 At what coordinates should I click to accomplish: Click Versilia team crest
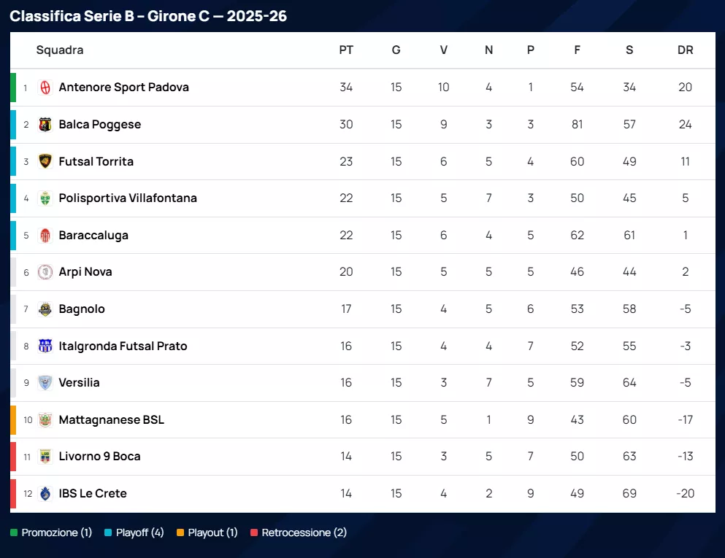pyautogui.click(x=45, y=383)
